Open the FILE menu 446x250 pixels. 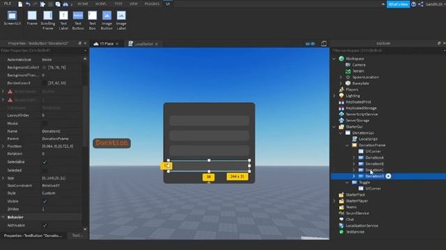[x=8, y=3]
